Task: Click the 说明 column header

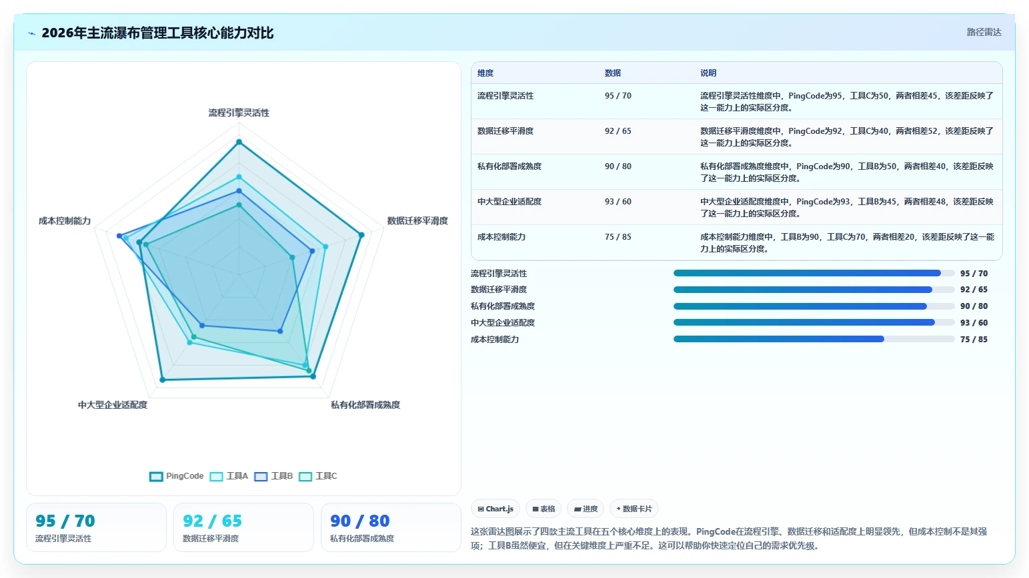Action: tap(708, 73)
